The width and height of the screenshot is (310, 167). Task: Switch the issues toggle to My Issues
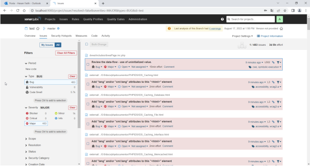coord(47,45)
